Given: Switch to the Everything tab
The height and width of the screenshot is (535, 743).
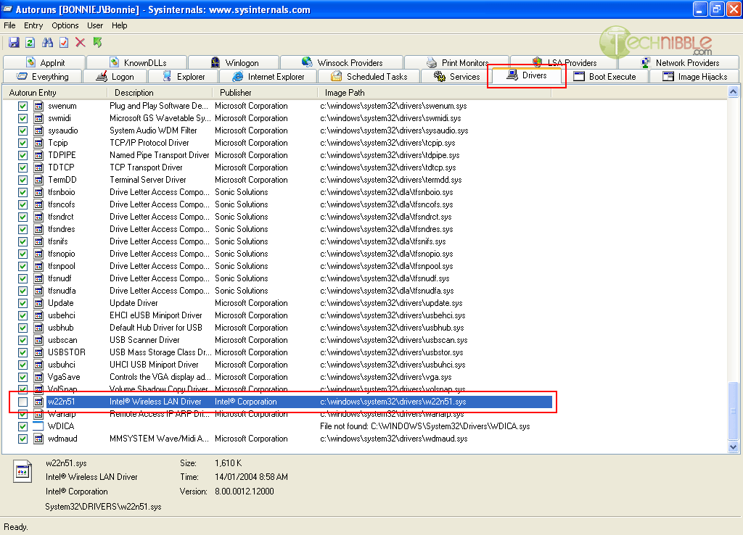Looking at the screenshot, I should pyautogui.click(x=42, y=77).
